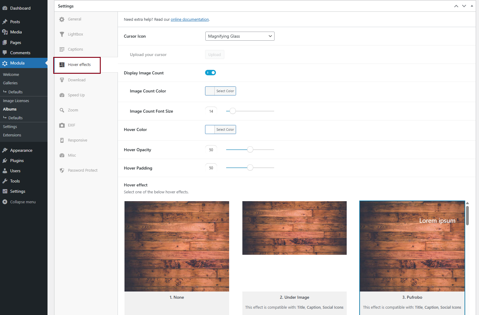Open the Cursor Icon dropdown
The image size is (479, 315).
[240, 36]
